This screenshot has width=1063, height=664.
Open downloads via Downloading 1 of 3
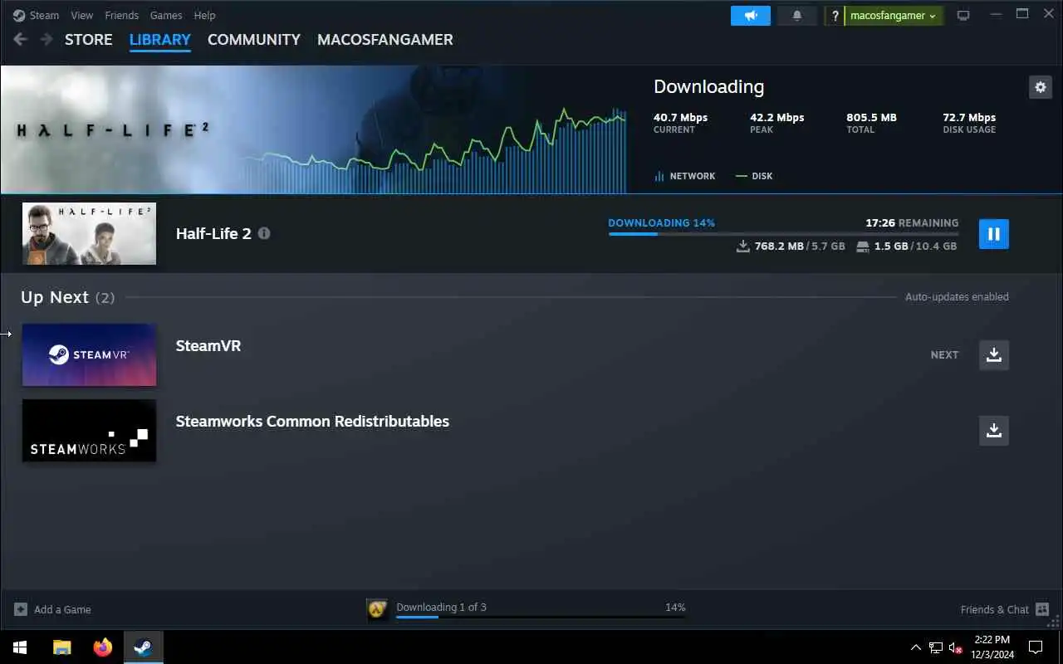441,607
